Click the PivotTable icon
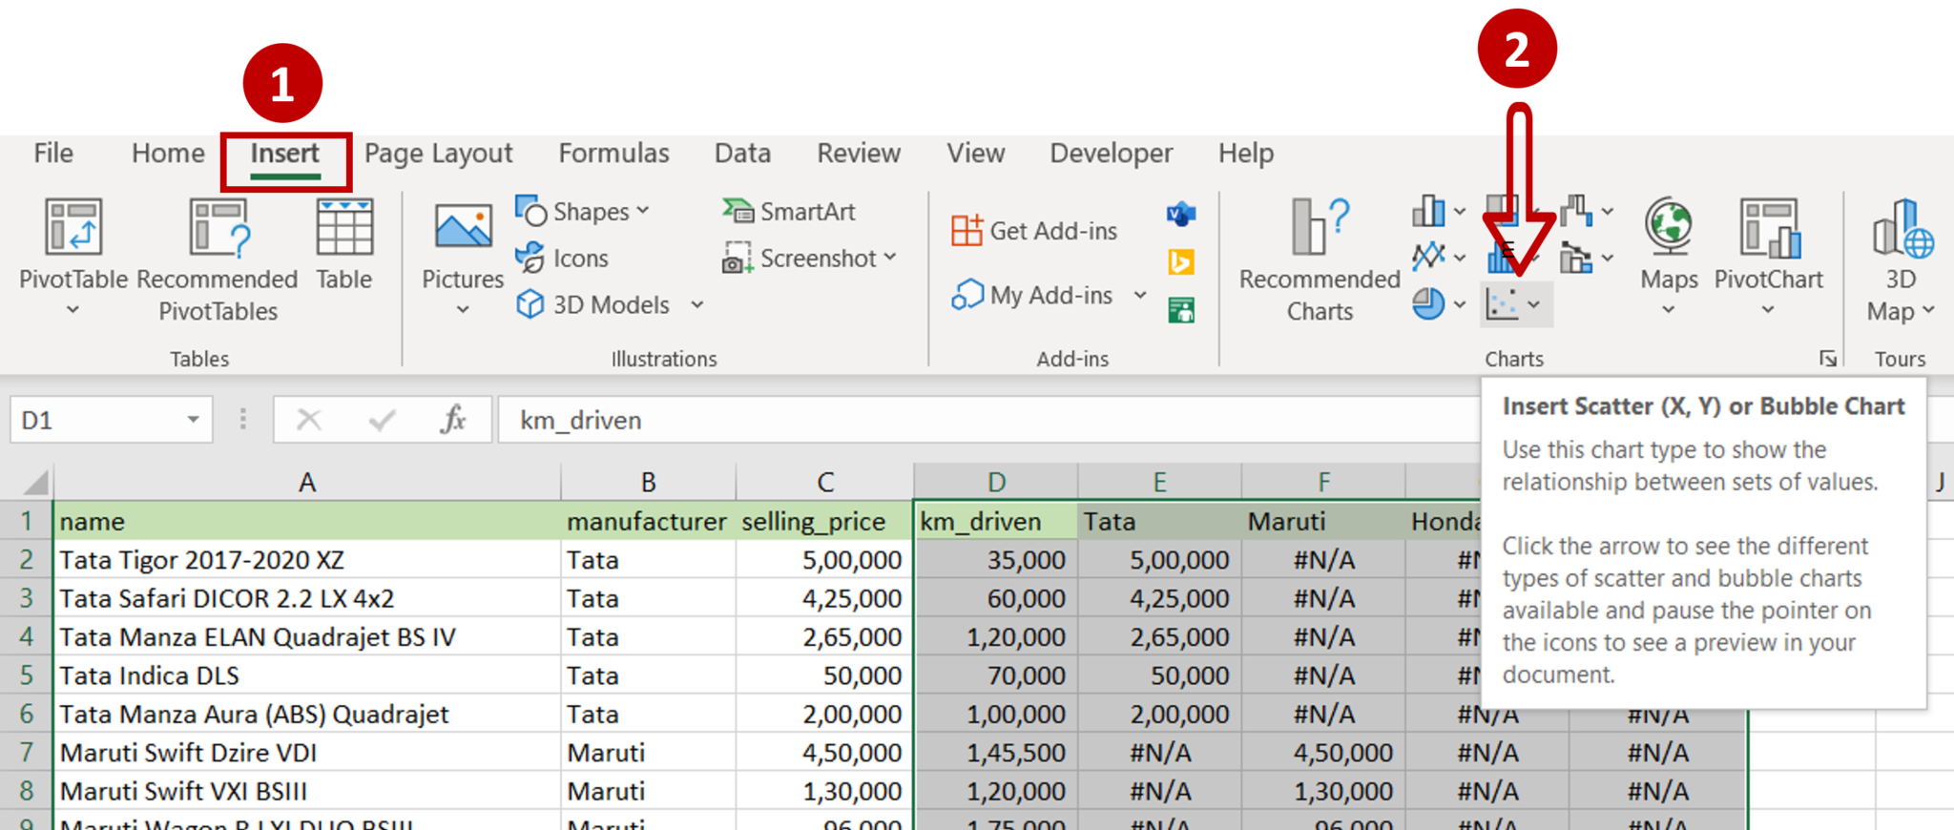The image size is (1954, 830). click(x=73, y=227)
